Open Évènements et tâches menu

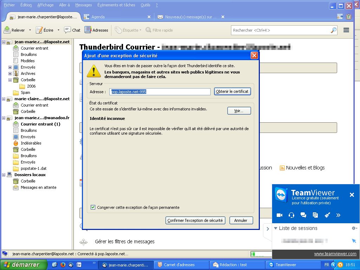(x=116, y=5)
